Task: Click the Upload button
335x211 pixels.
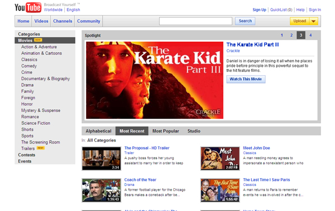Action: click(x=299, y=21)
